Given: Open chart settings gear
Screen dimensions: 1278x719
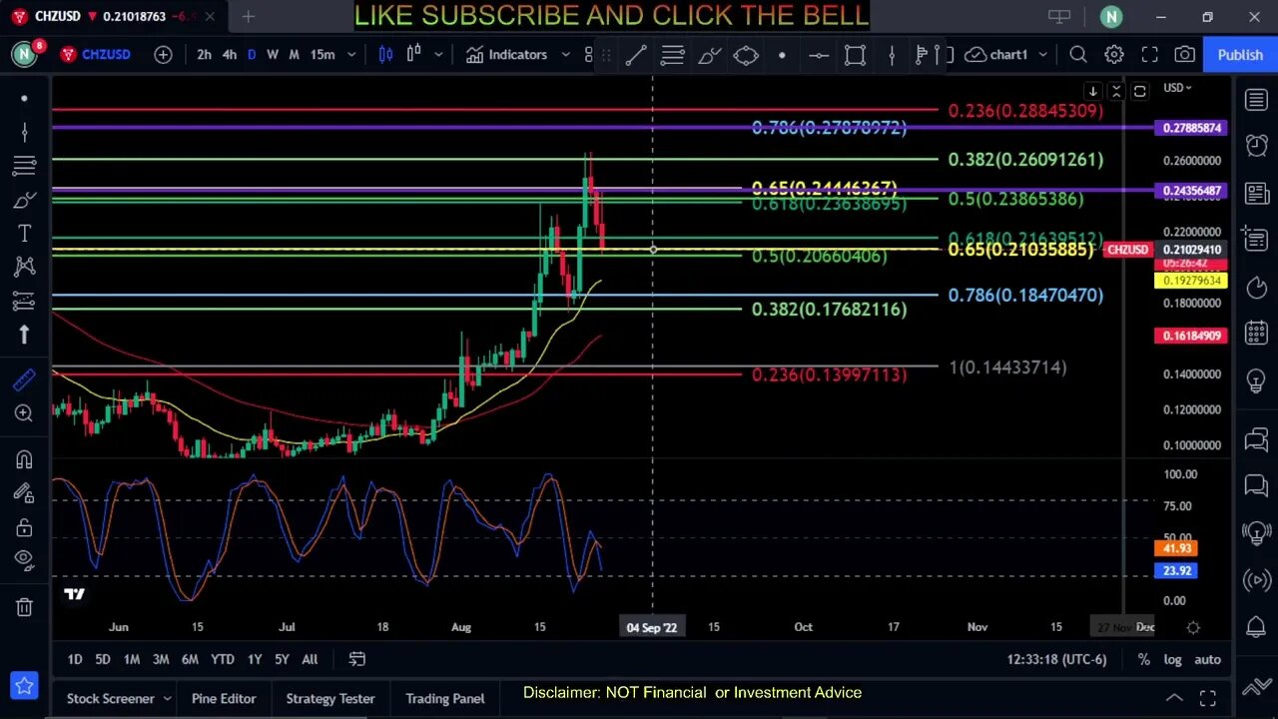Looking at the screenshot, I should click(x=1114, y=55).
